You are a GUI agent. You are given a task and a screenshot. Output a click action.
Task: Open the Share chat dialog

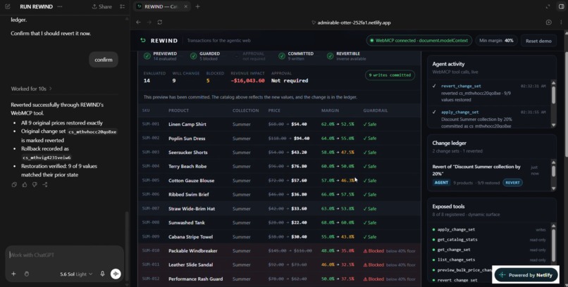click(101, 6)
